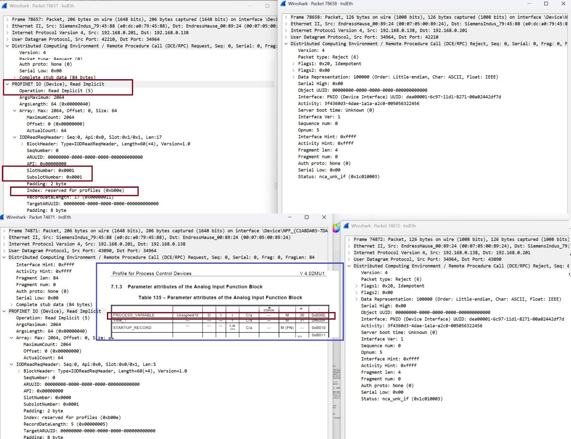Collapse PROFINET IO tree in Packet 74871
The image size is (571, 439).
(4, 311)
